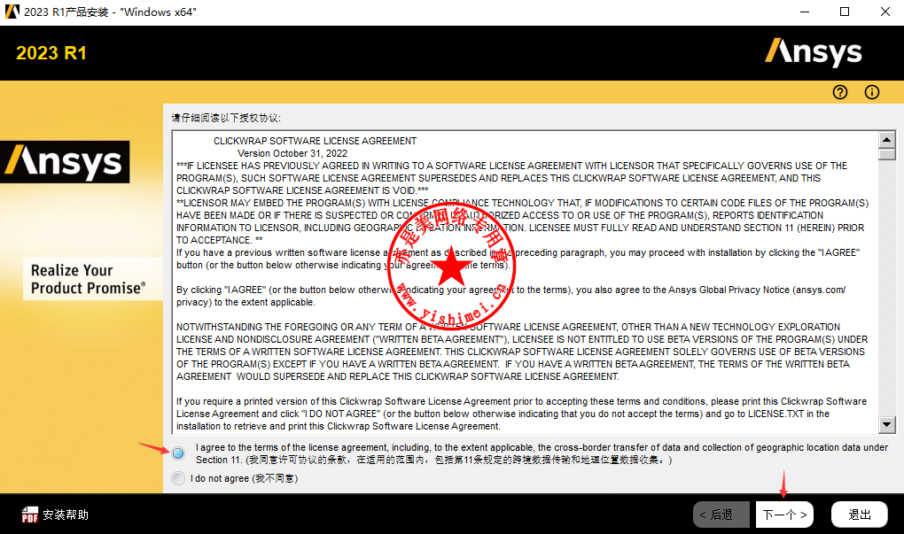The image size is (904, 534).
Task: Click the 请仔细阅读以下授权协议 prompt text
Action: coord(226,118)
